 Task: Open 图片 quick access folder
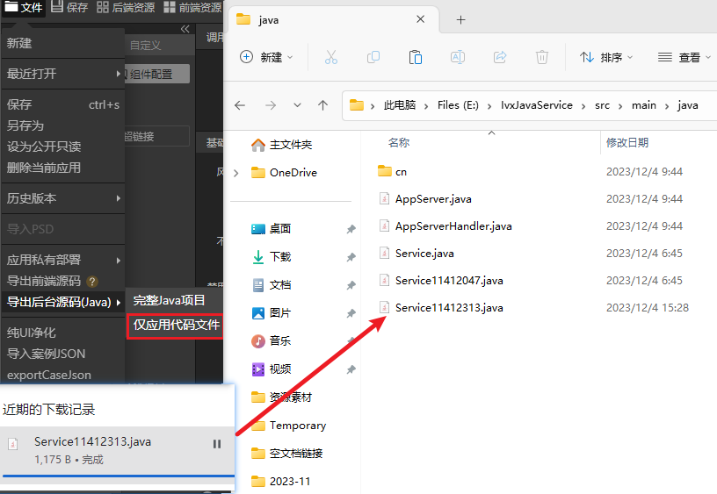272,312
